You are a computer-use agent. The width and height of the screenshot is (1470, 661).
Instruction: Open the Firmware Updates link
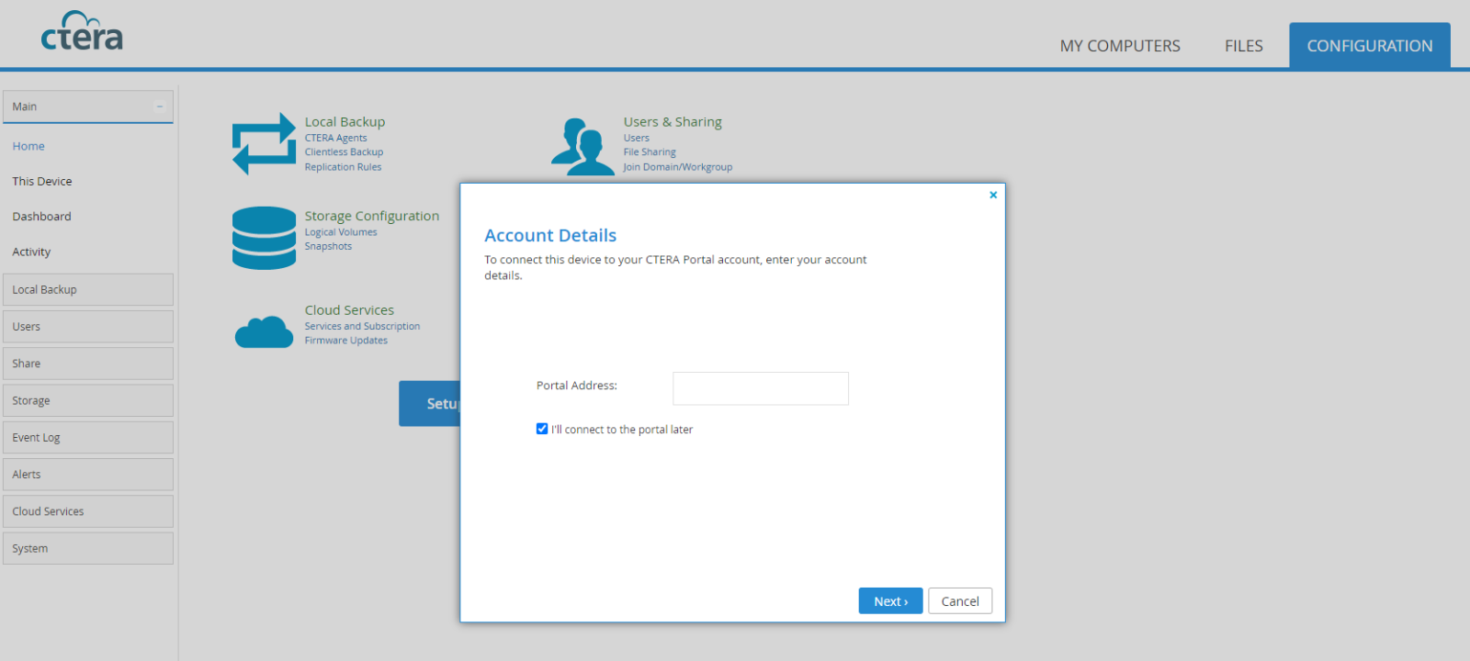[346, 341]
